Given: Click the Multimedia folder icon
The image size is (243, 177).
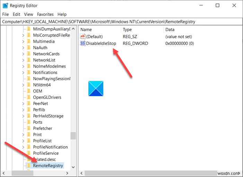Looking at the screenshot, I should pyautogui.click(x=28, y=41).
